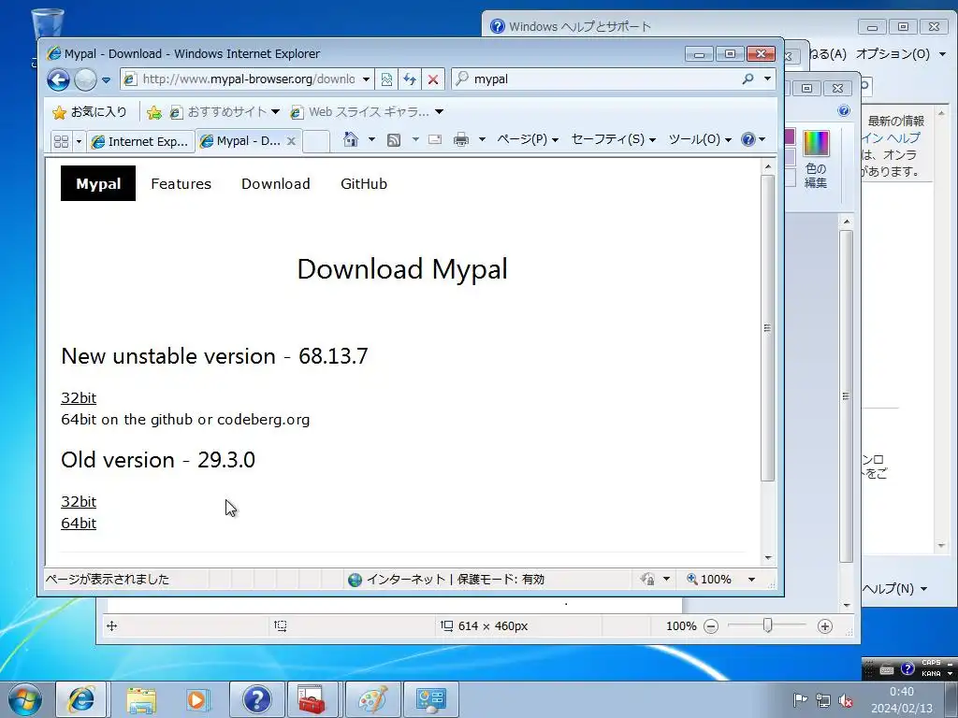The width and height of the screenshot is (958, 718).
Task: Open the recent pages dropdown arrow
Action: click(x=107, y=80)
